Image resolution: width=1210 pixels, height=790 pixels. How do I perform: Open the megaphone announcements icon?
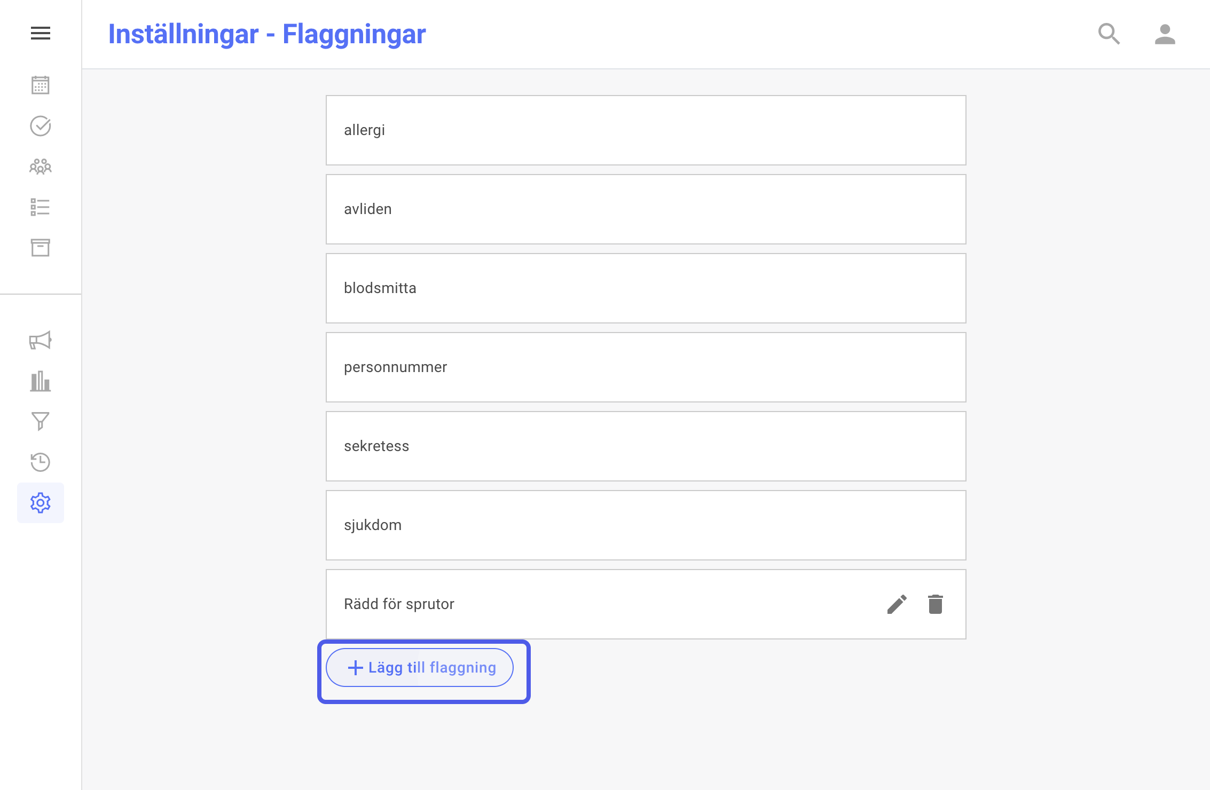tap(41, 340)
